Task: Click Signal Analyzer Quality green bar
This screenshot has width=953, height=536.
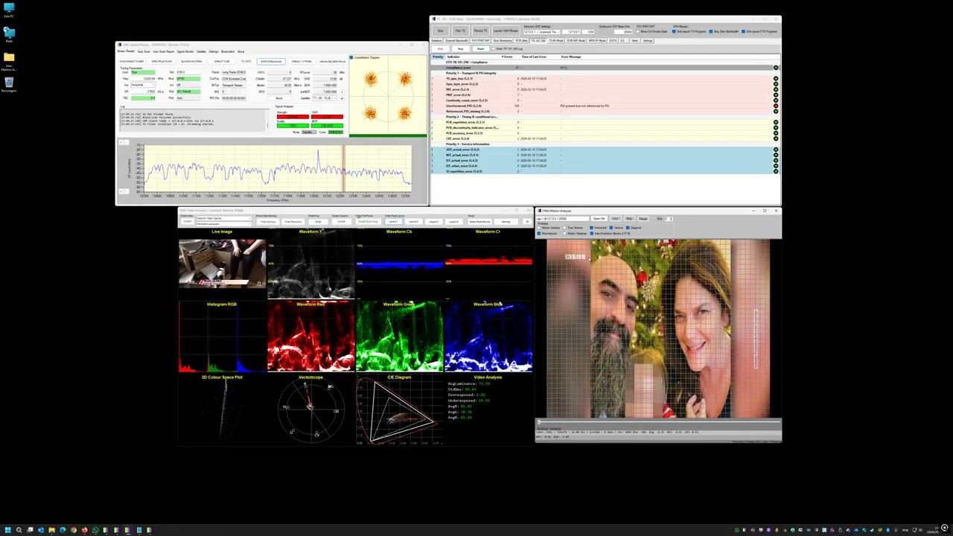Action: [x=293, y=126]
